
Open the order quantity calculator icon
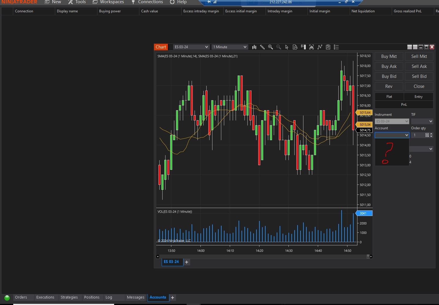(x=427, y=135)
